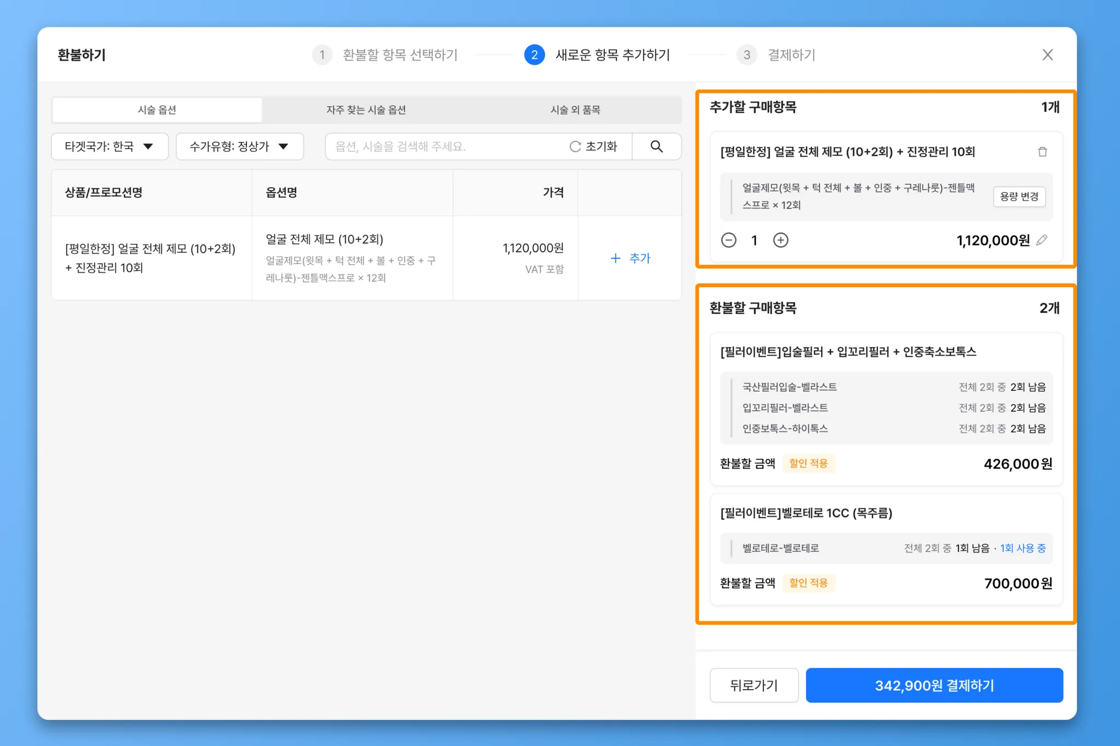1120x746 pixels.
Task: Click the magnifier search icon
Action: 656,146
